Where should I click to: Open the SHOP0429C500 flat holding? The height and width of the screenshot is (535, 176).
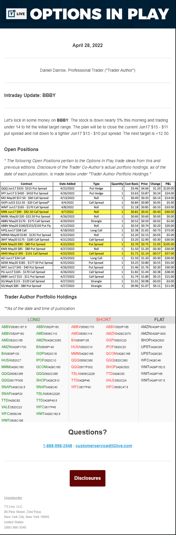click(x=153, y=340)
